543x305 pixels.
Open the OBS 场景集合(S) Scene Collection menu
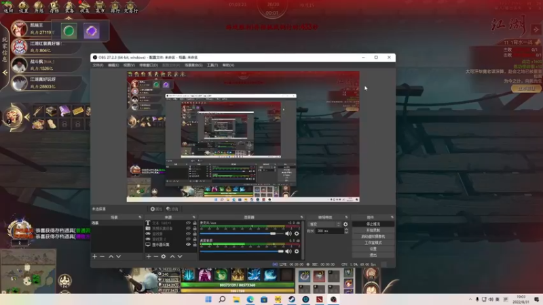coord(193,65)
